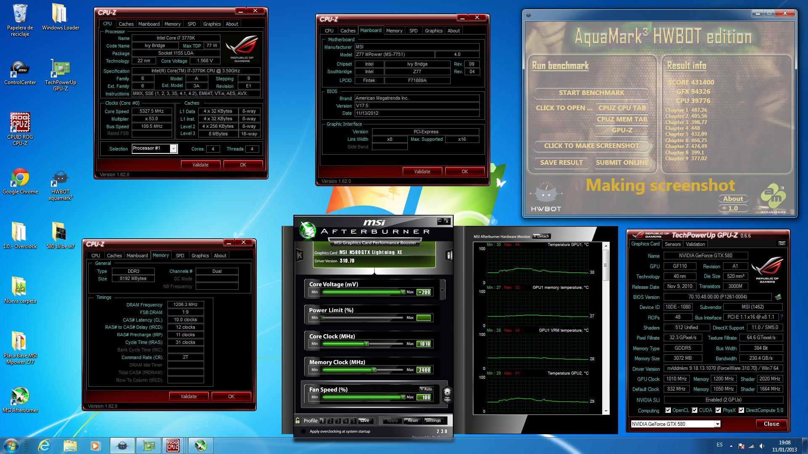Open MSI Afterburner info panel icon
The image size is (808, 454).
449,255
